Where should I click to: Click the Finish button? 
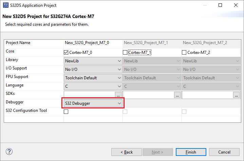tap(191, 152)
